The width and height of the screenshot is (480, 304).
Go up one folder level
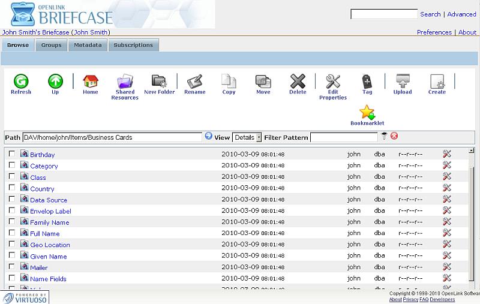[55, 82]
